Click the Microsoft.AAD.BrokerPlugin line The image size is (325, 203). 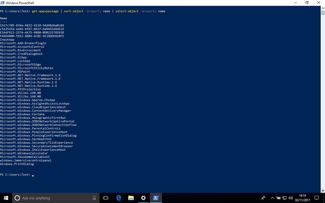click(x=23, y=43)
